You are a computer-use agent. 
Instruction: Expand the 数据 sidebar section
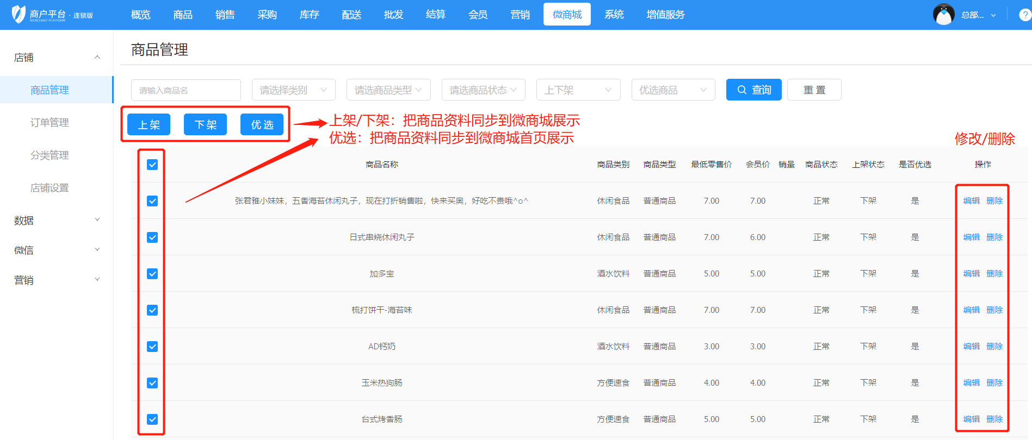tap(97, 220)
